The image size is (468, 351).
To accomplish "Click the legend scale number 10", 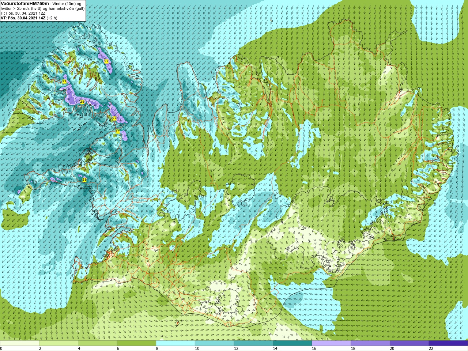I will tap(197, 348).
